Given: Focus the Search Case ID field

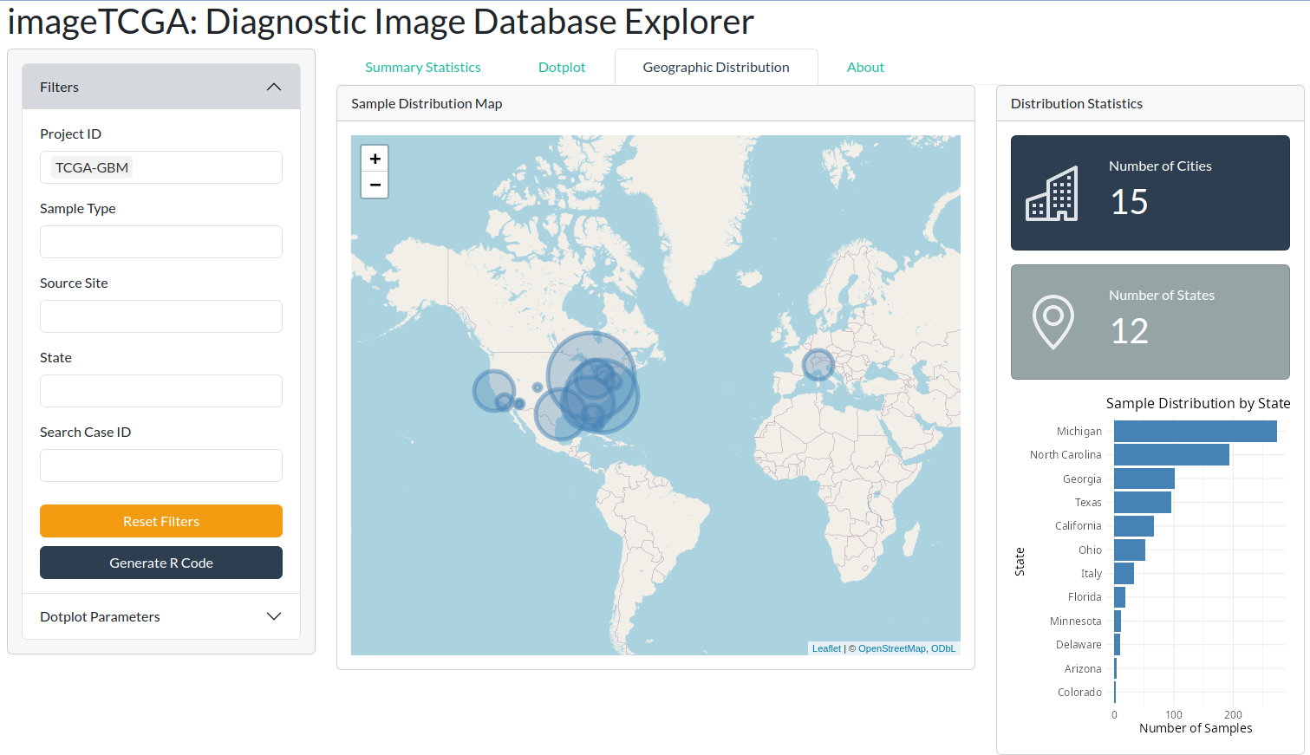Looking at the screenshot, I should click(x=161, y=465).
